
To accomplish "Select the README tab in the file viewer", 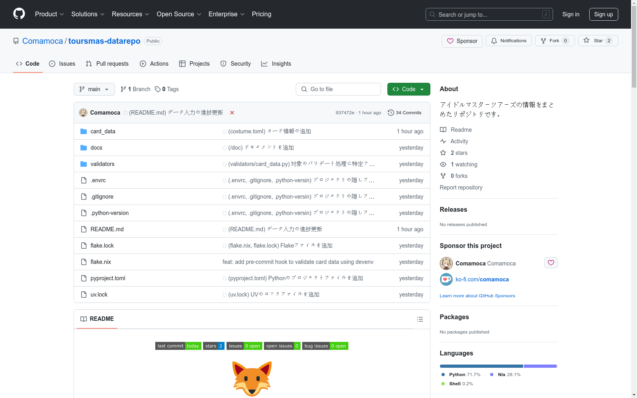I will click(x=97, y=319).
